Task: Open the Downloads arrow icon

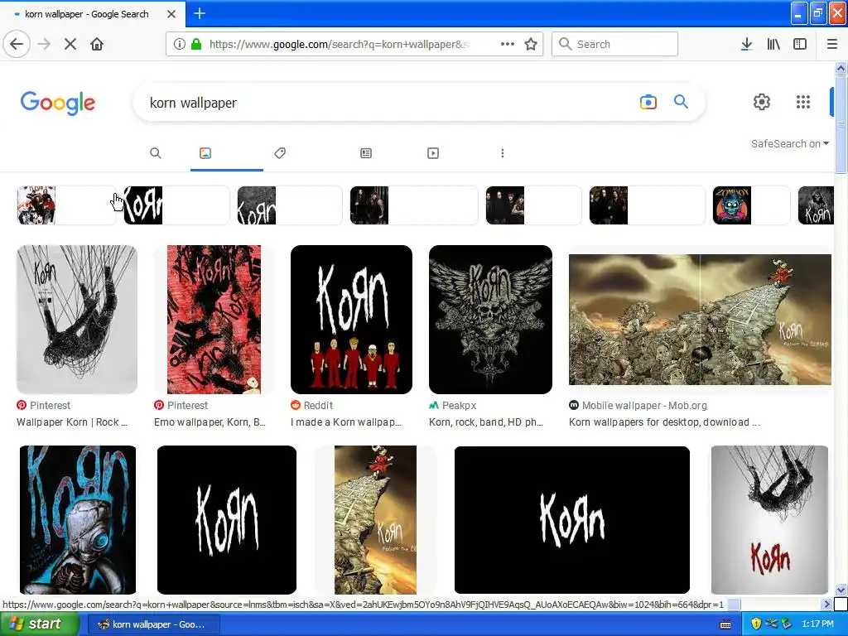Action: pos(746,44)
